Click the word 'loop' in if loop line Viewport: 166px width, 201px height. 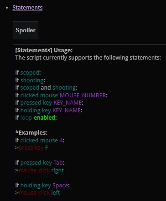[26, 118]
